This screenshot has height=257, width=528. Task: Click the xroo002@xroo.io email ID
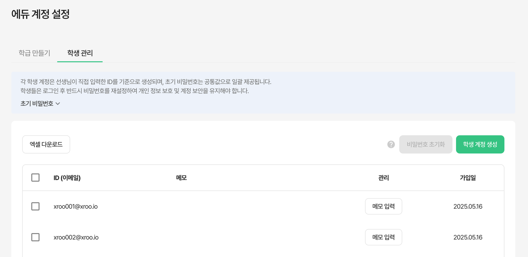76,237
